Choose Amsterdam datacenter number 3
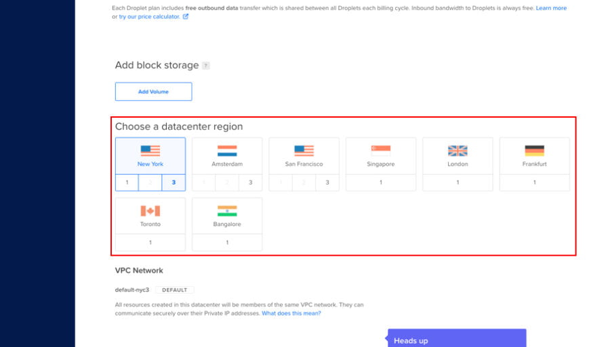The image size is (610, 347). coord(250,183)
